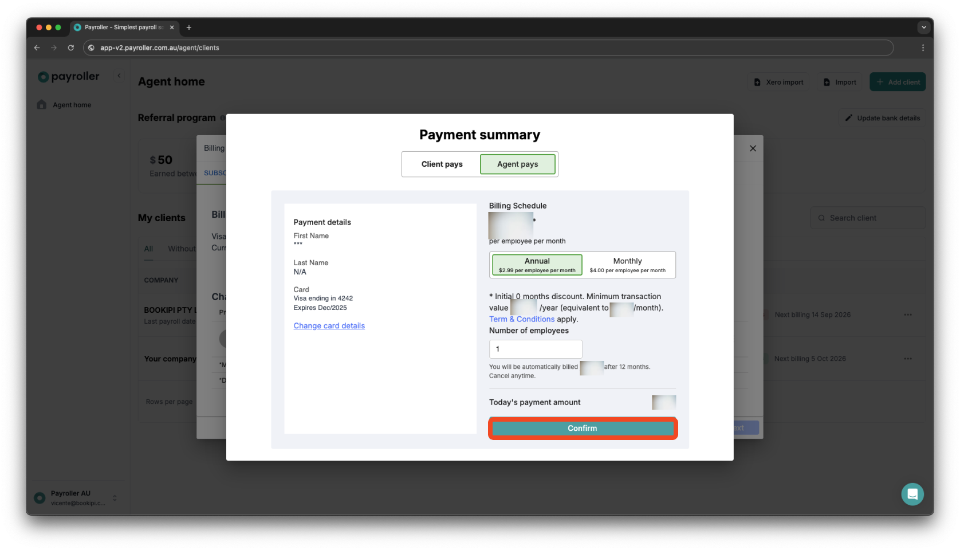960x550 pixels.
Task: Click the Add client button
Action: click(x=897, y=81)
